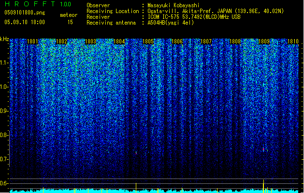This screenshot has width=304, height=193.
Task: Click the 1808 time marker
Action: pos(235,41)
